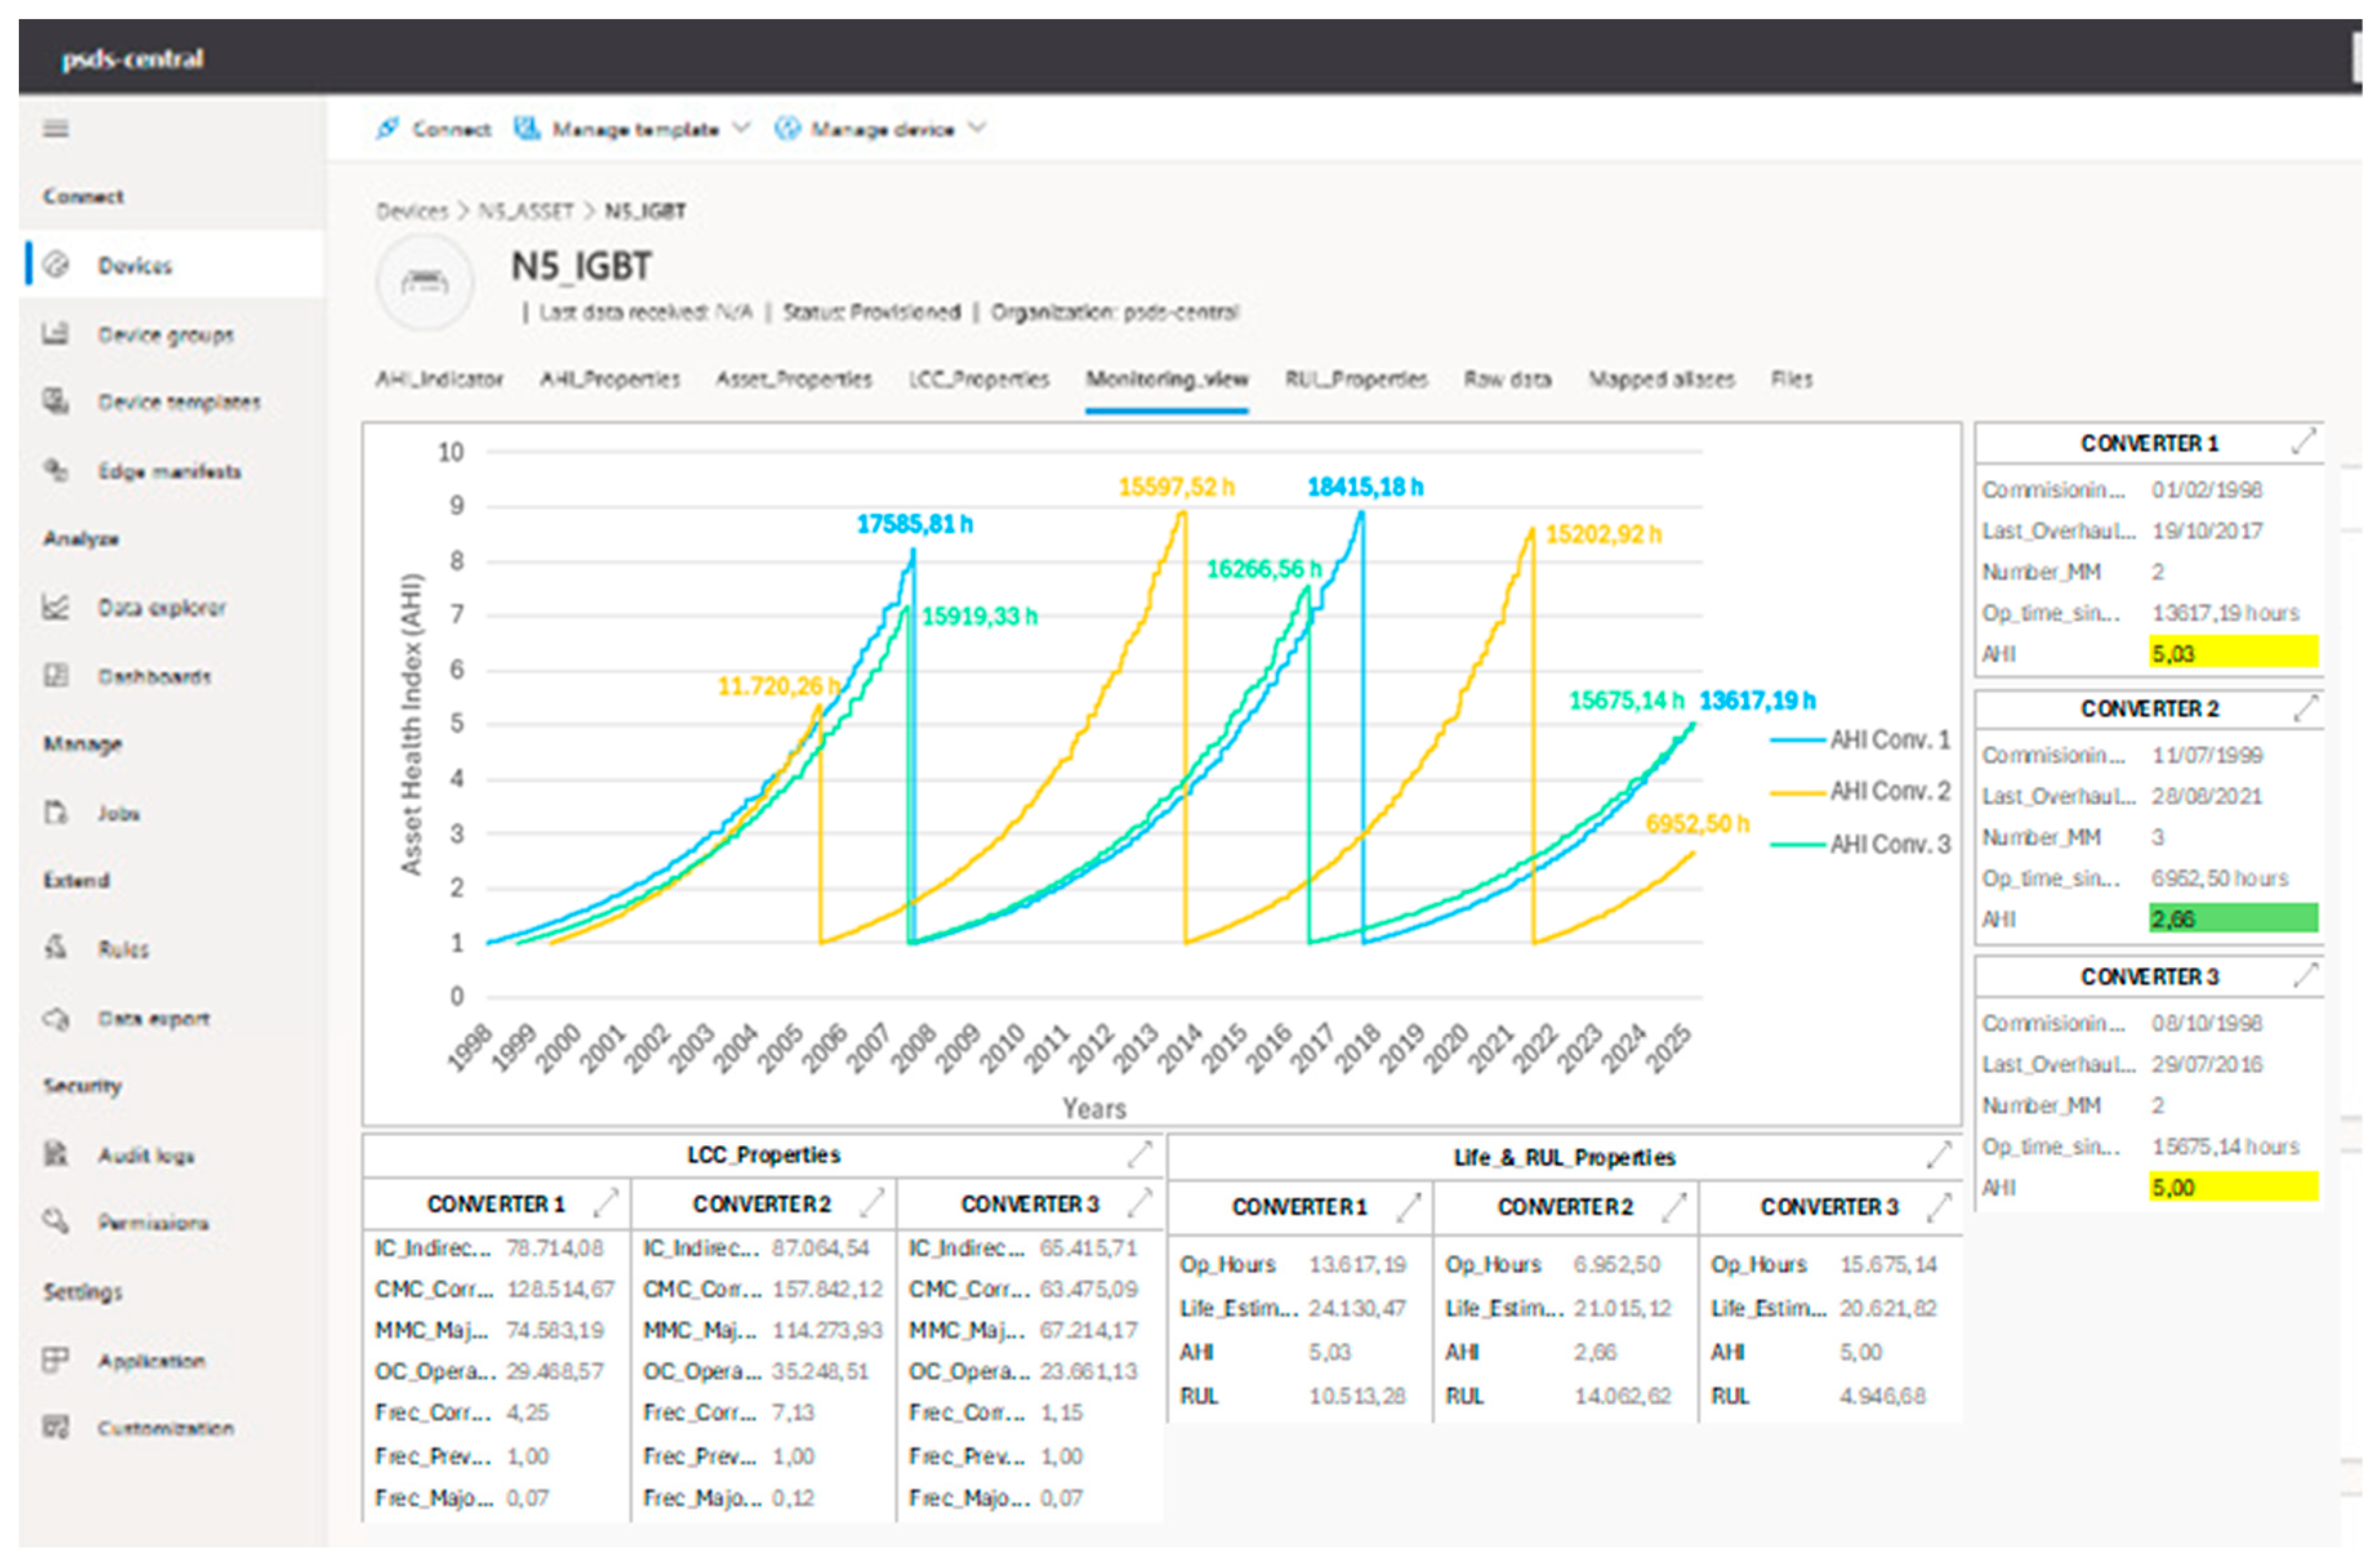2377x1568 pixels.
Task: Click the Devices breadcrumb link
Action: [411, 211]
